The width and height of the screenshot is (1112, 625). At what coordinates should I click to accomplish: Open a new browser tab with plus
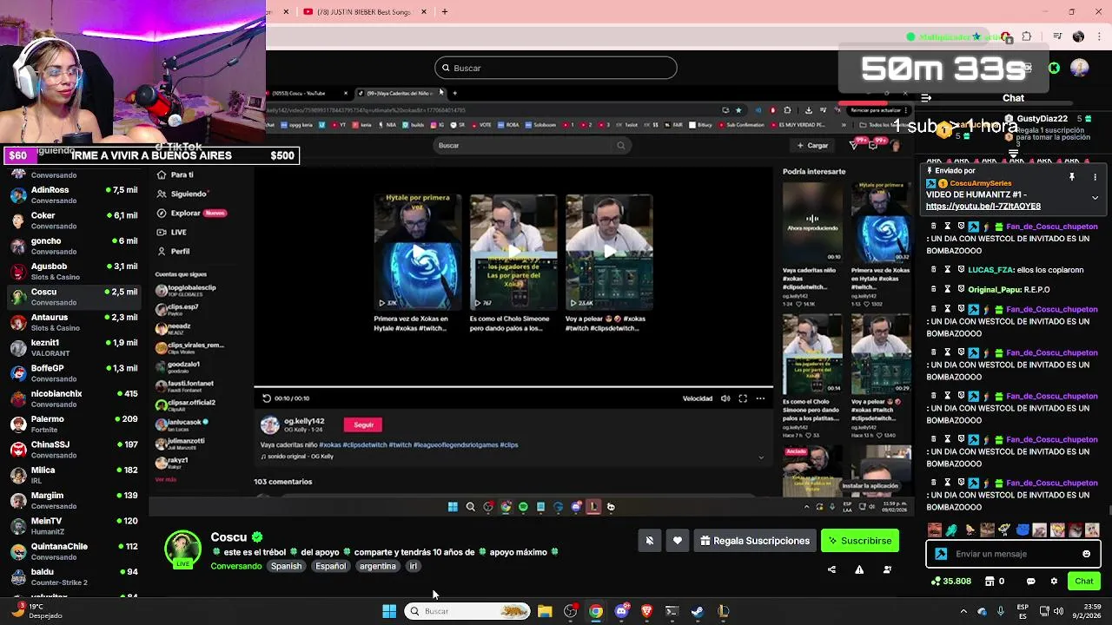tap(445, 12)
